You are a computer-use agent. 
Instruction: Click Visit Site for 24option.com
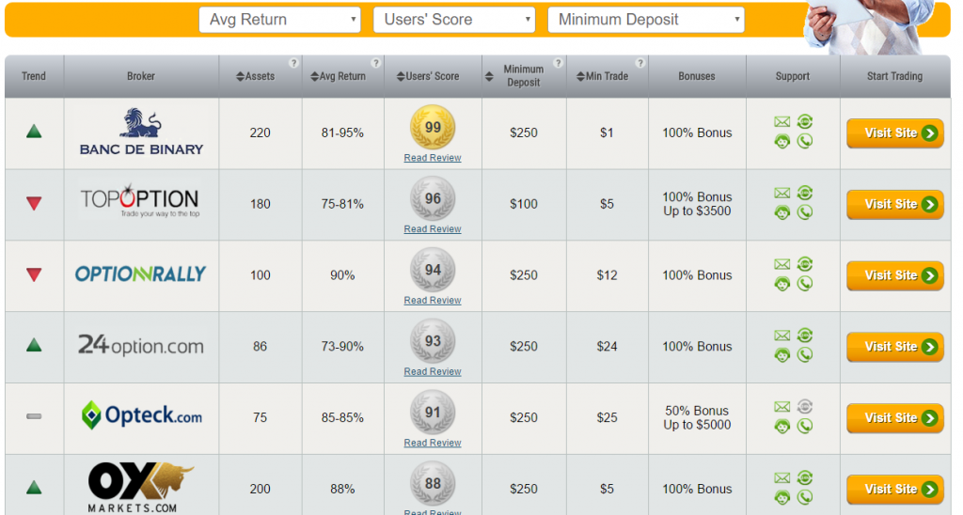pos(895,347)
